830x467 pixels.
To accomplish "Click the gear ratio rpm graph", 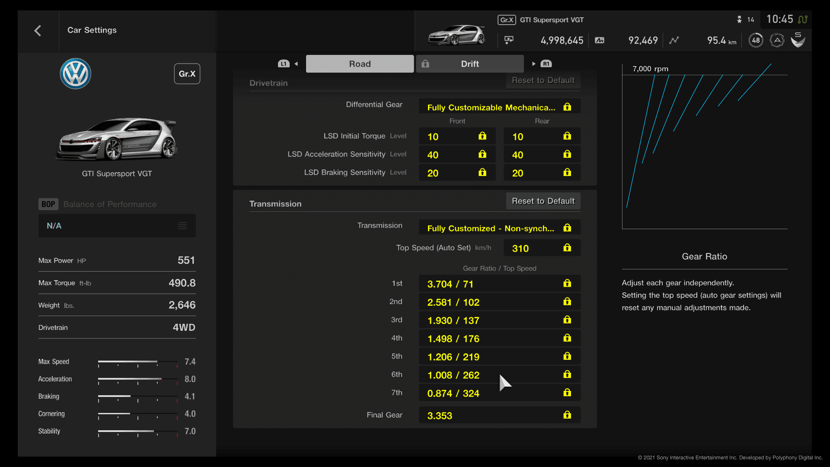I will 705,146.
